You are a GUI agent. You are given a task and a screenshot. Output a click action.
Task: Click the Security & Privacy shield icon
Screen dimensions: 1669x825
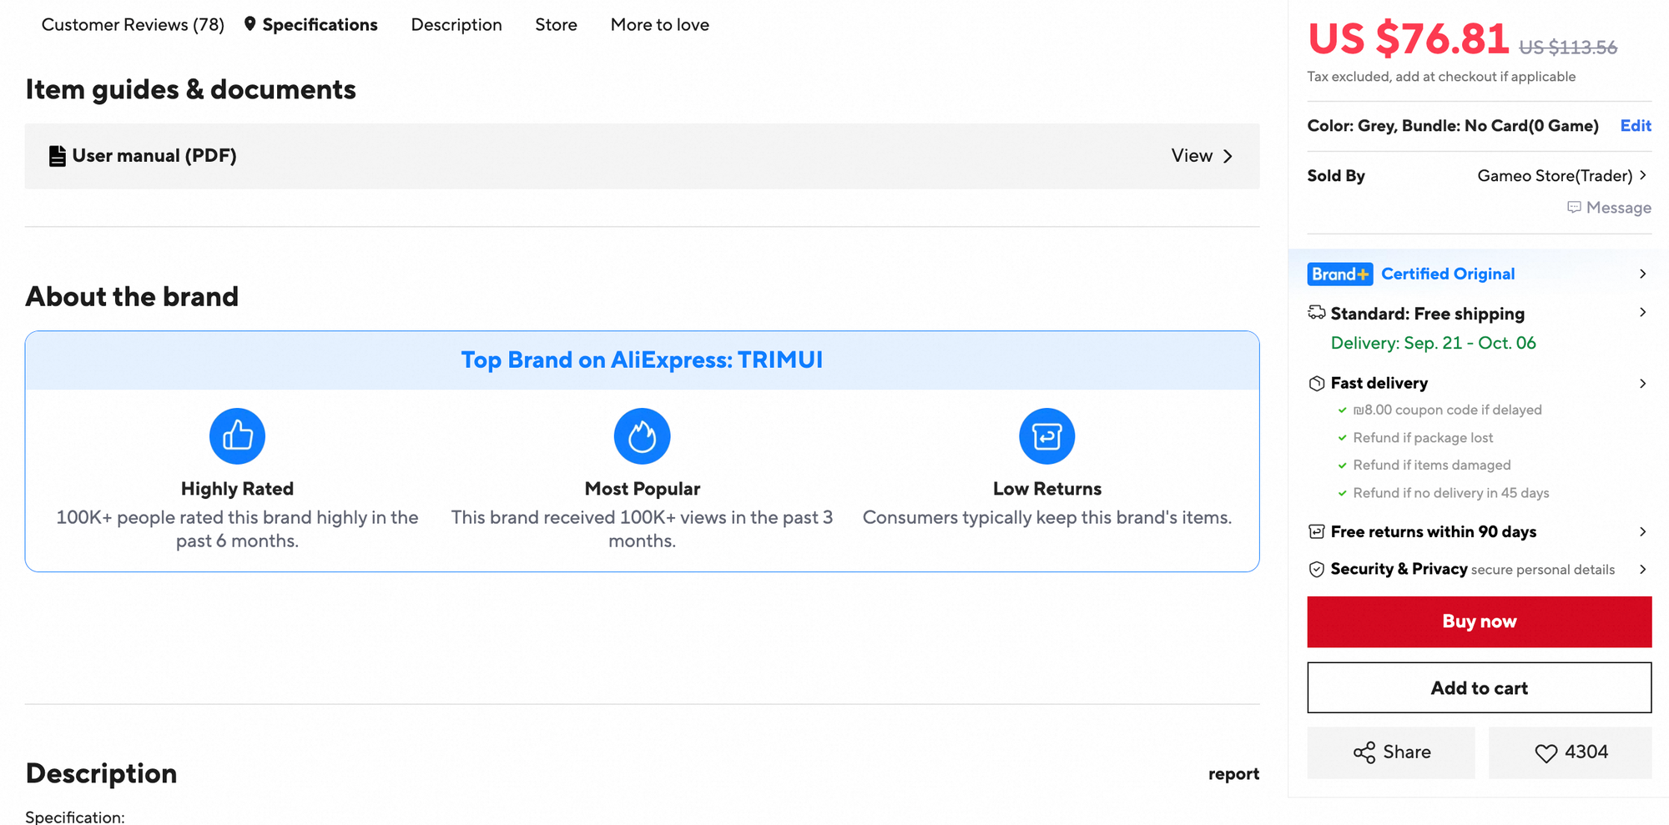[1316, 569]
